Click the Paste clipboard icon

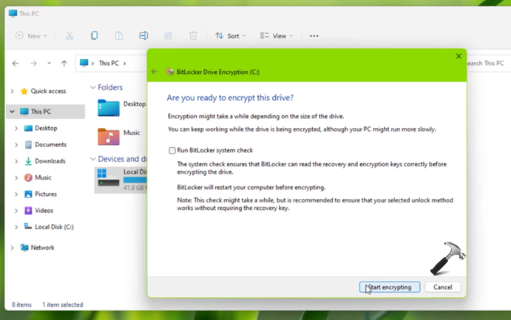[x=118, y=35]
